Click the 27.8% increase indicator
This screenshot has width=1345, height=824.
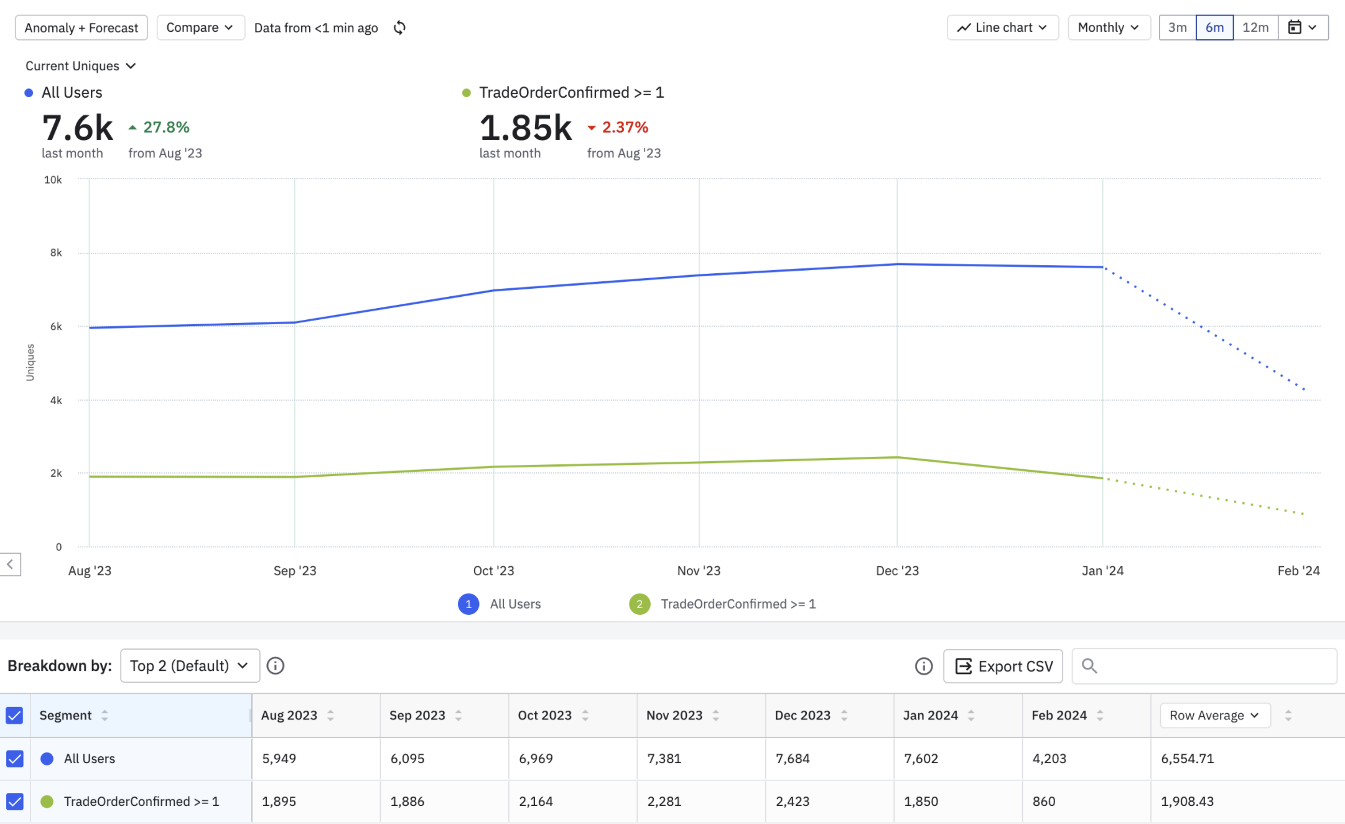point(159,128)
